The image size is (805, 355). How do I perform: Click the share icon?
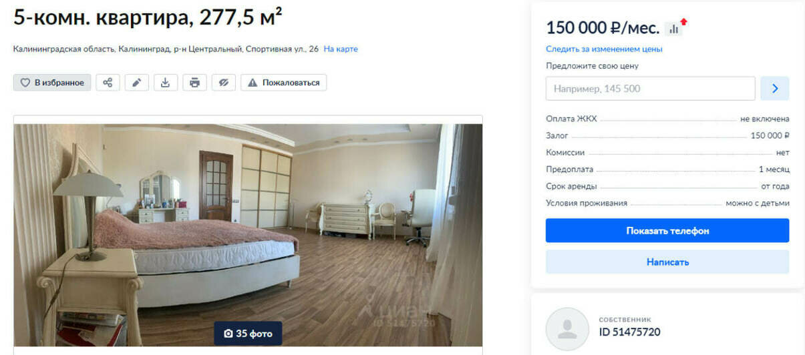(x=108, y=83)
